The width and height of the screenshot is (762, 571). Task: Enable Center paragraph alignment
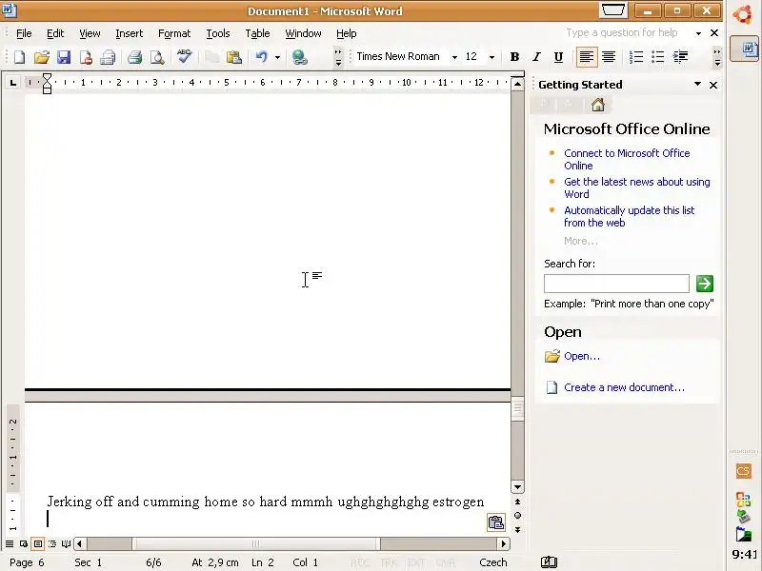pyautogui.click(x=609, y=57)
